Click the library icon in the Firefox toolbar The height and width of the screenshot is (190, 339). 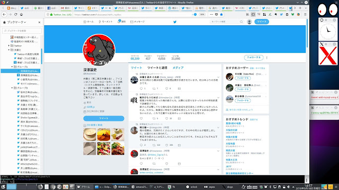247,14
